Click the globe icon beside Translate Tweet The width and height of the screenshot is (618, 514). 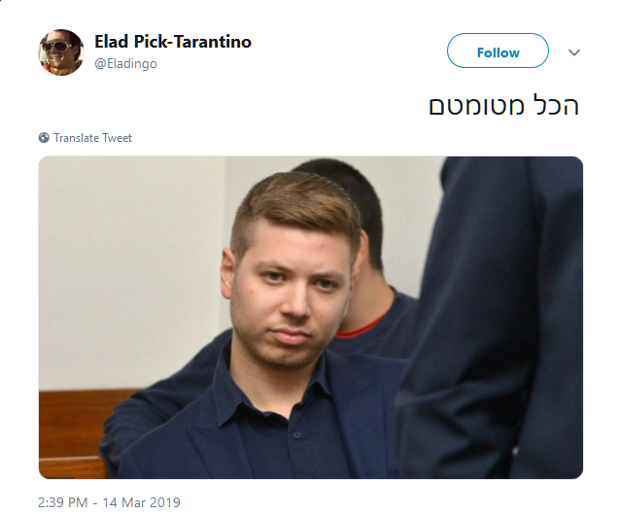coord(44,138)
